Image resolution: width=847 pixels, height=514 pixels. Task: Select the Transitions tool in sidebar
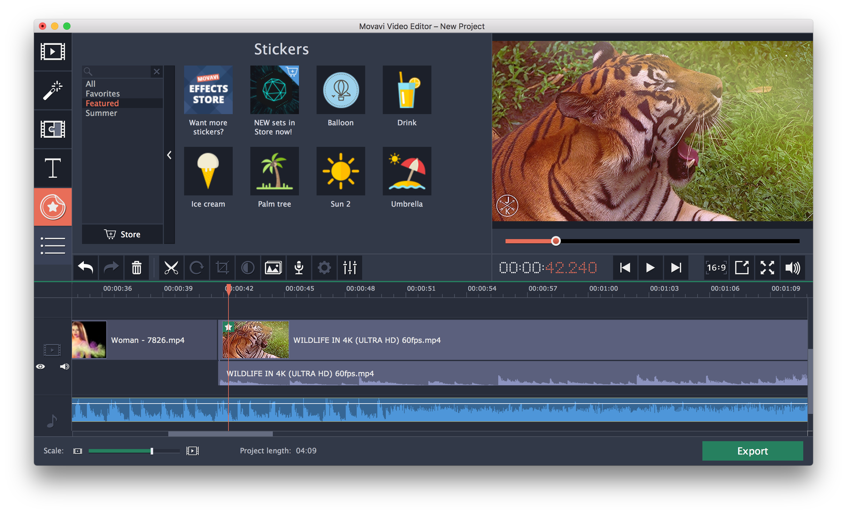coord(53,129)
